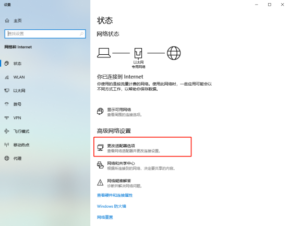Click the Home (主页) house icon

[x=7, y=20]
